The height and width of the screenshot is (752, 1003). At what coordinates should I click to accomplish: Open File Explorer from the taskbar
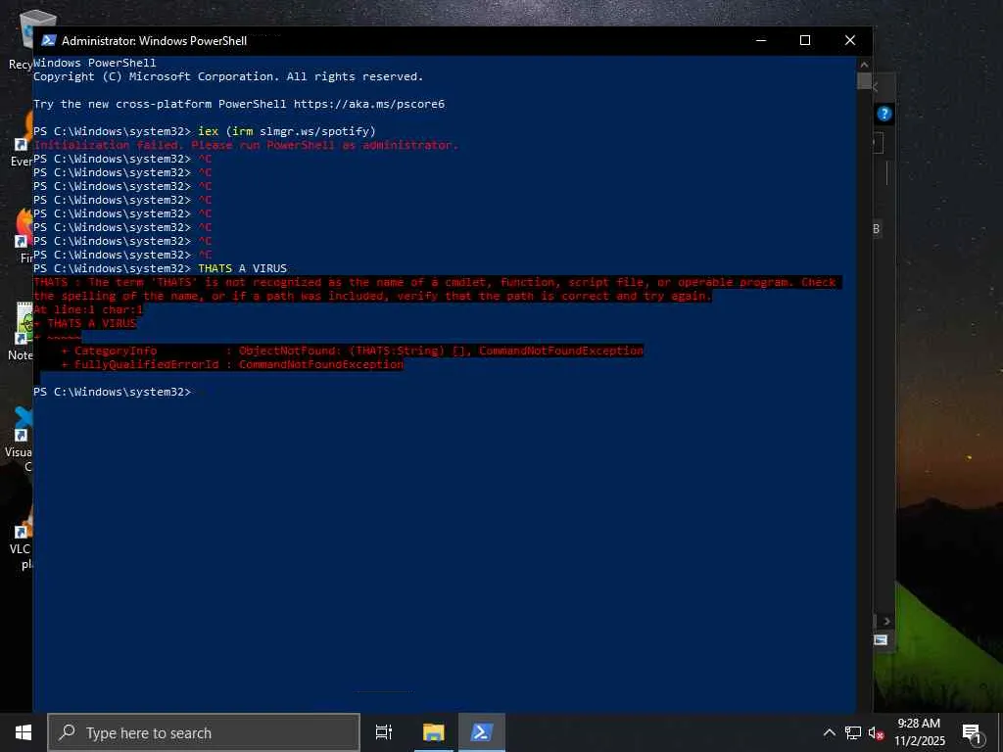pyautogui.click(x=434, y=732)
